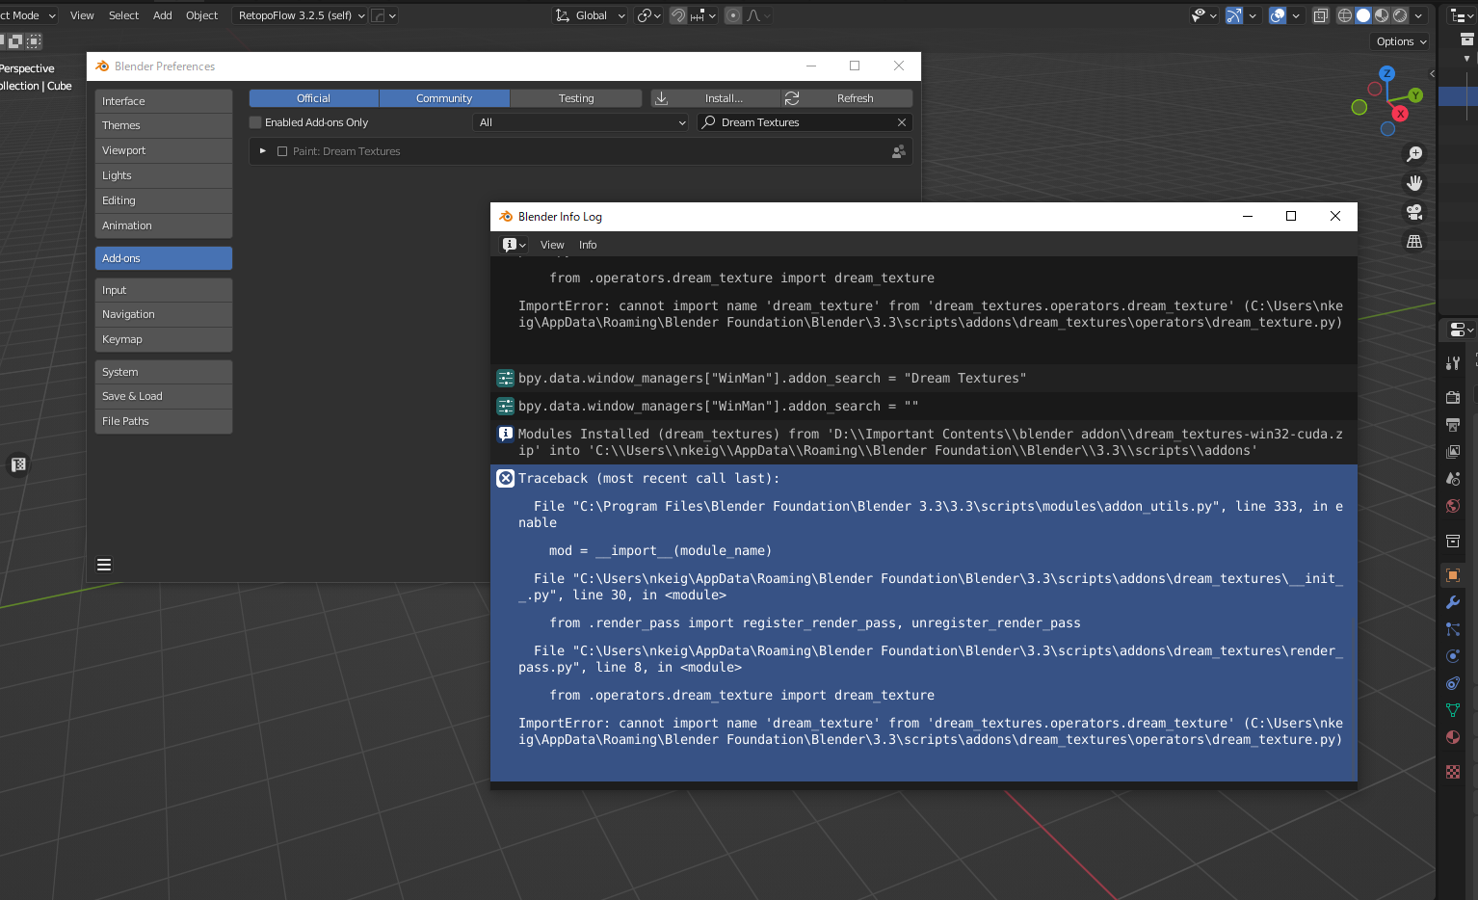
Task: Open the Modifier properties wrench tab
Action: point(1453,602)
